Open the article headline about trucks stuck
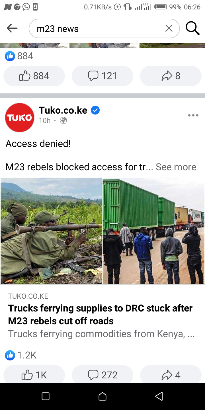 point(100,314)
